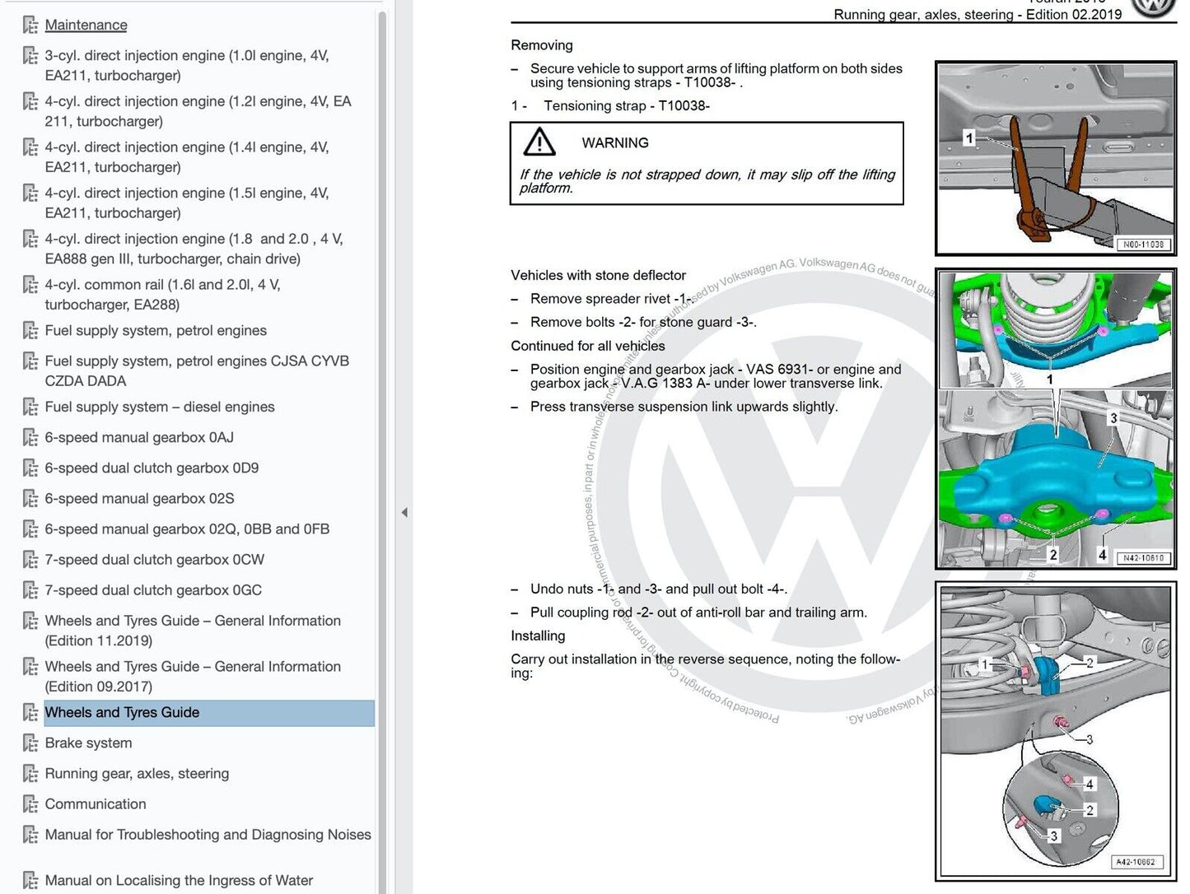This screenshot has height=894, width=1190.
Task: Open Manual for Troubleshooting and Diagnosing Noises
Action: [x=208, y=835]
